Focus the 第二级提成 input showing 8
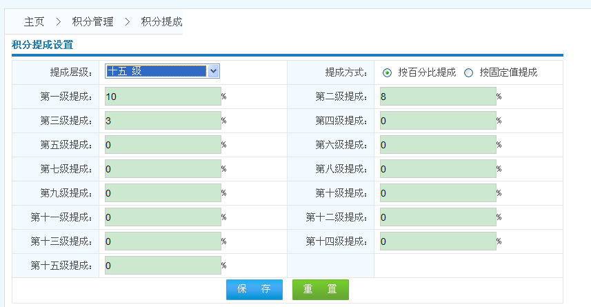 point(438,97)
